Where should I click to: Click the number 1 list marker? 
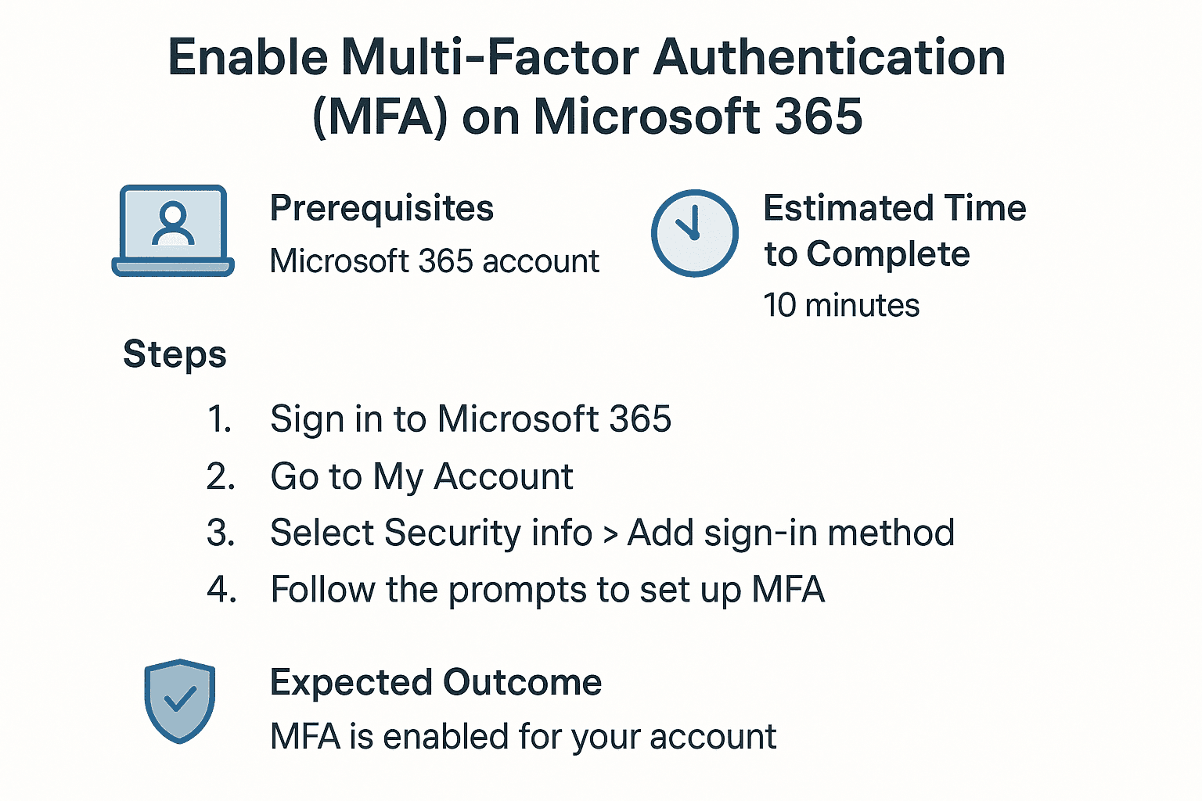[220, 419]
